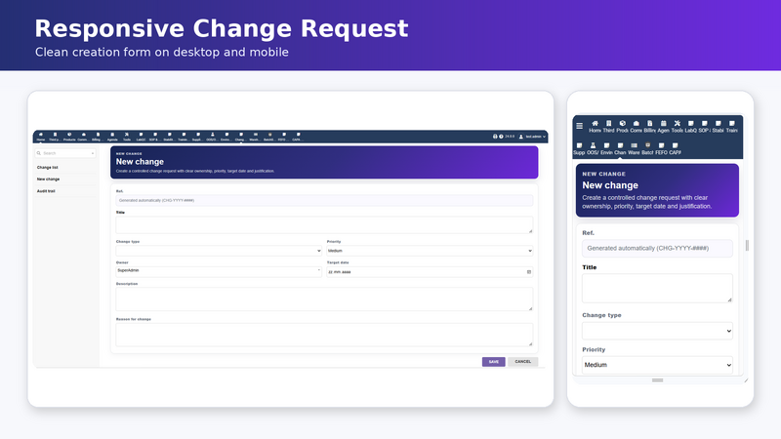Click the mobile Title text area
Screen dimensions: 781x439
[657, 288]
